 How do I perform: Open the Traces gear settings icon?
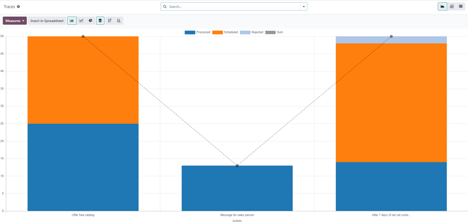[x=18, y=7]
